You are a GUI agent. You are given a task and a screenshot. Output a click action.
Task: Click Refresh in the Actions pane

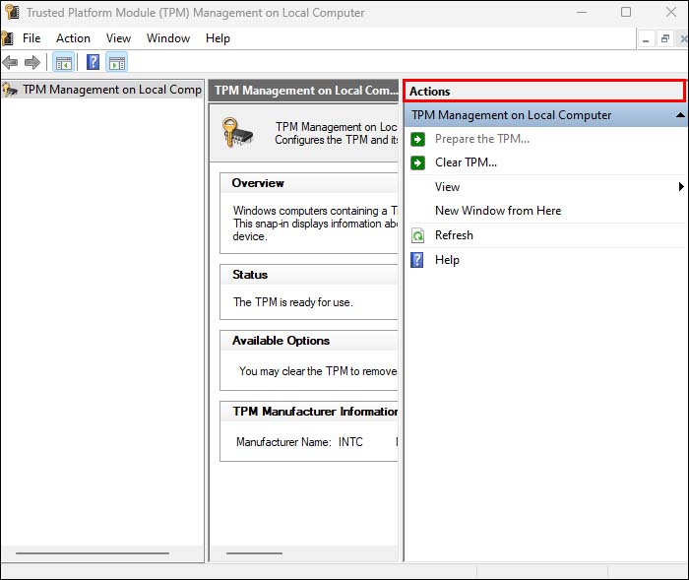point(454,235)
